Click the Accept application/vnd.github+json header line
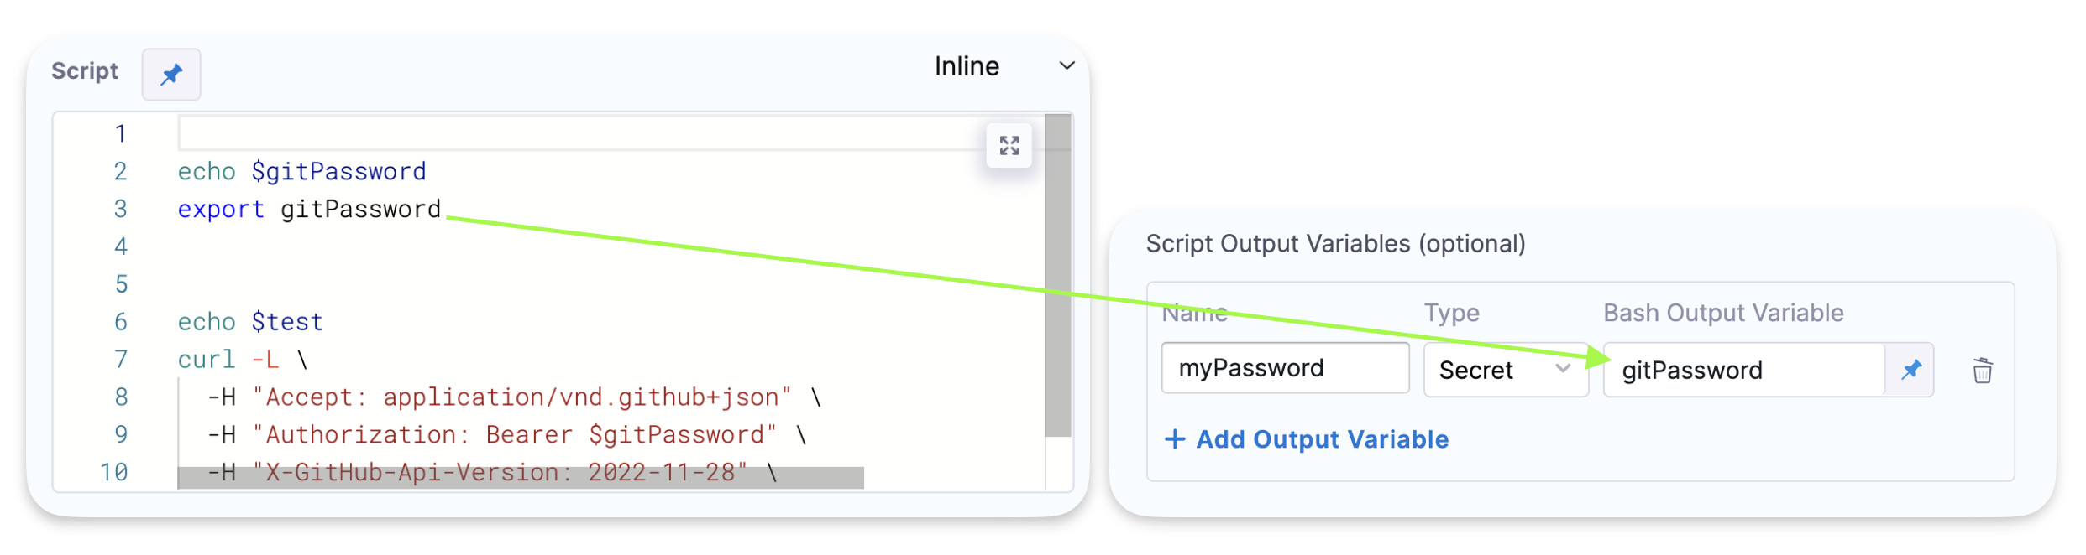Viewport: 2086px width, 555px height. (513, 397)
